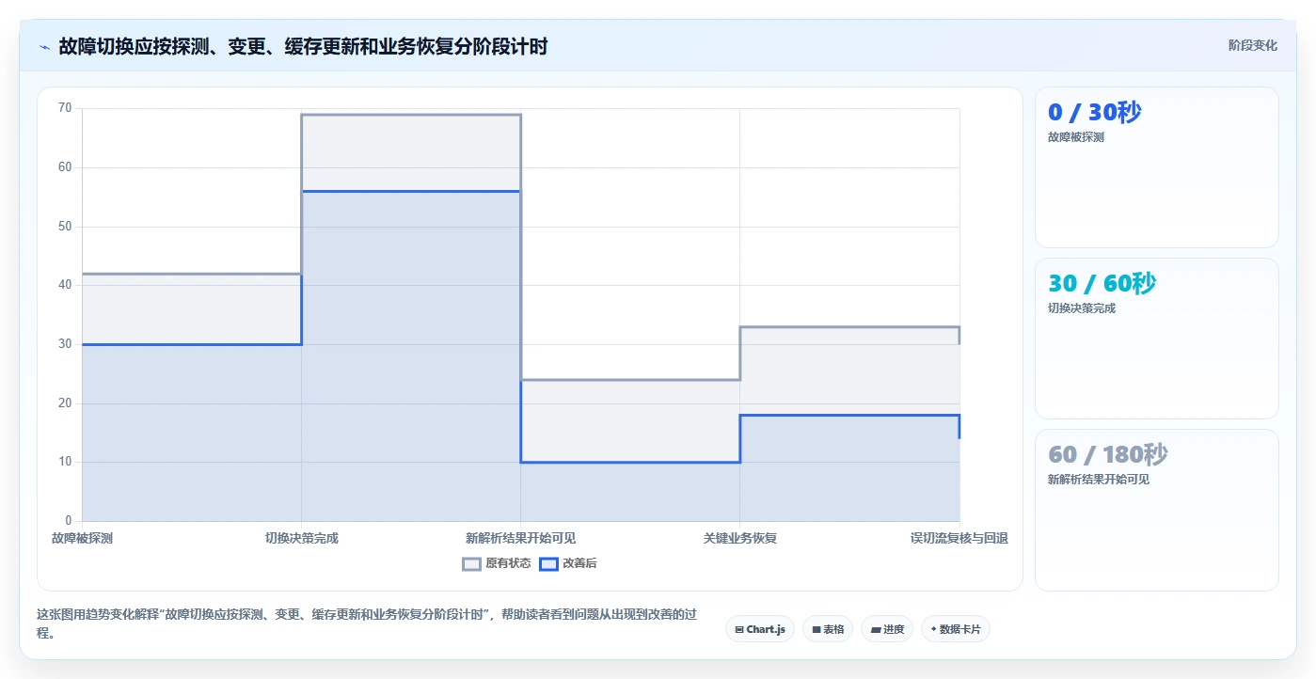Click the 30 y-axis tick label
This screenshot has height=679, width=1316.
click(x=65, y=344)
